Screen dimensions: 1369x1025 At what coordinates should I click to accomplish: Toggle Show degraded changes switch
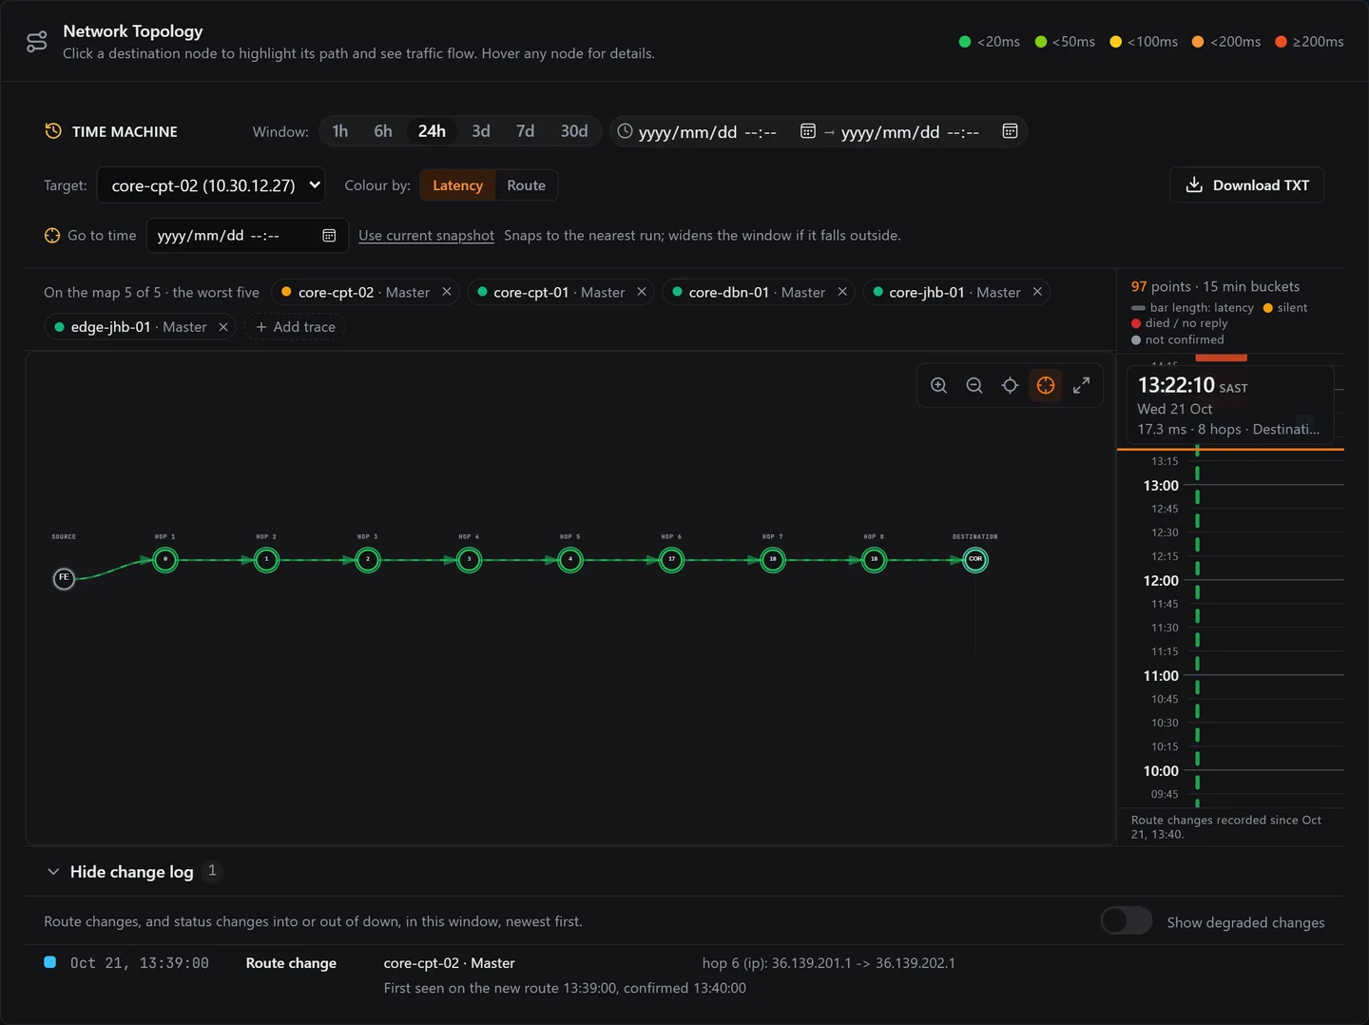[1127, 921]
